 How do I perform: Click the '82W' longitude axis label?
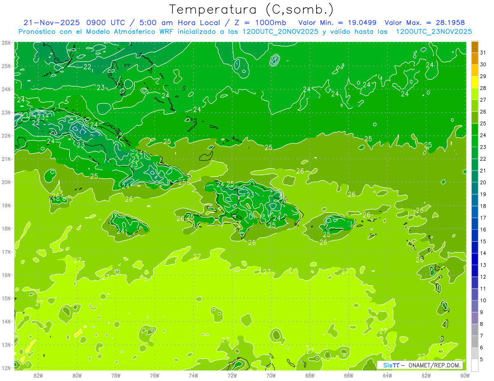coord(38,375)
